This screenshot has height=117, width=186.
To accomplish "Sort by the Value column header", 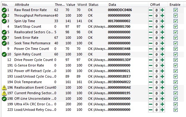I will (71, 5).
